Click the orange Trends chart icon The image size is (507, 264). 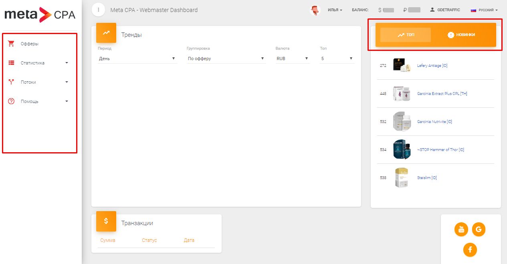[106, 33]
